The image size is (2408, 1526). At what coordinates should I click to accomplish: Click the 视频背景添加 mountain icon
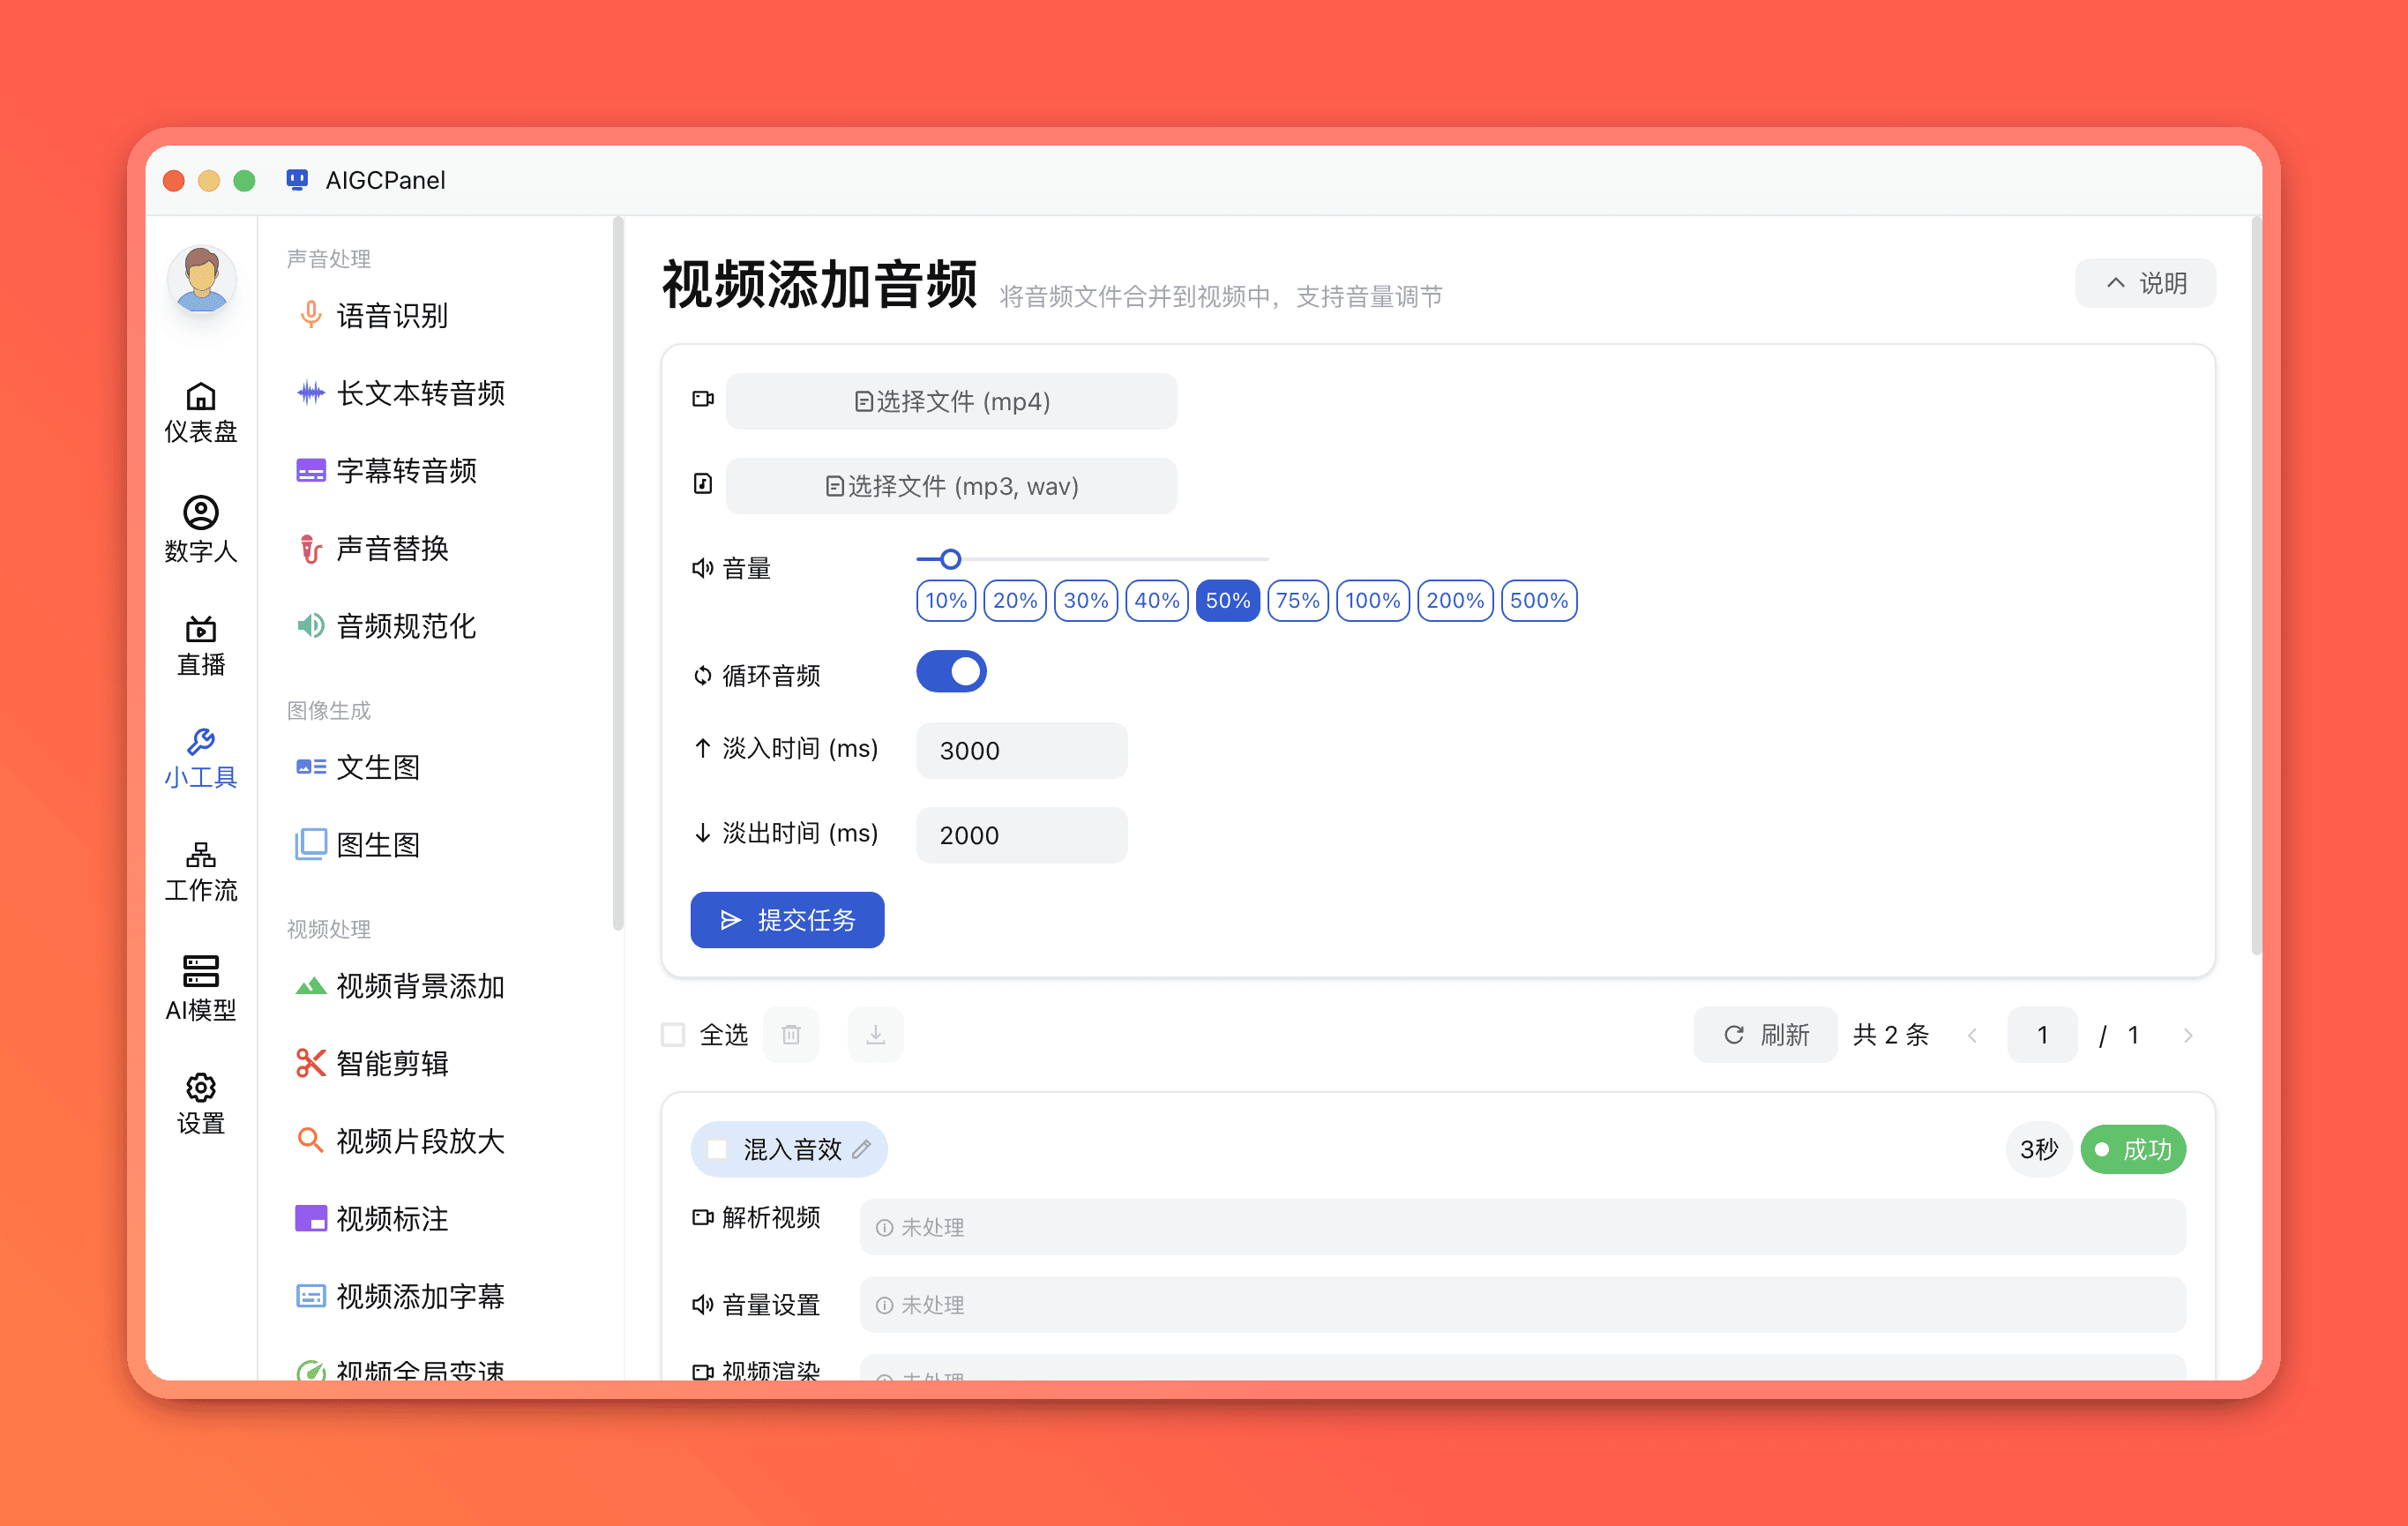310,986
